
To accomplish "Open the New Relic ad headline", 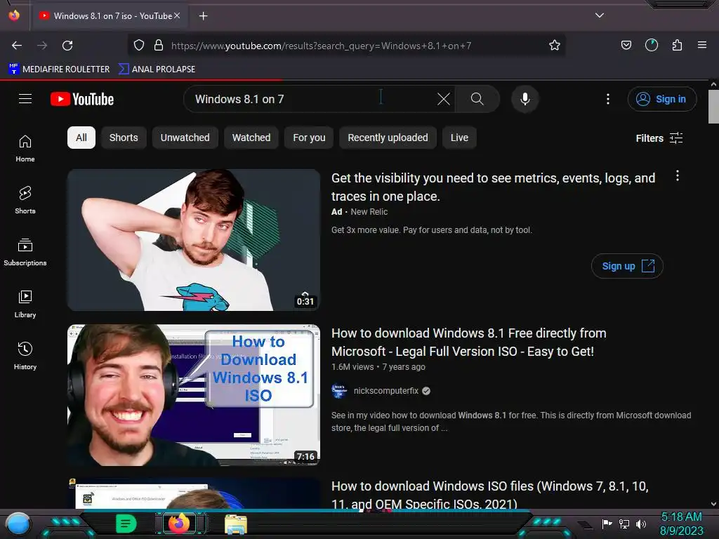I will 494,187.
